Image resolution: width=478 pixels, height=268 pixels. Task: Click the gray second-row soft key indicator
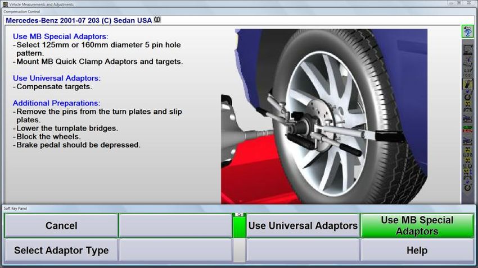pos(240,250)
